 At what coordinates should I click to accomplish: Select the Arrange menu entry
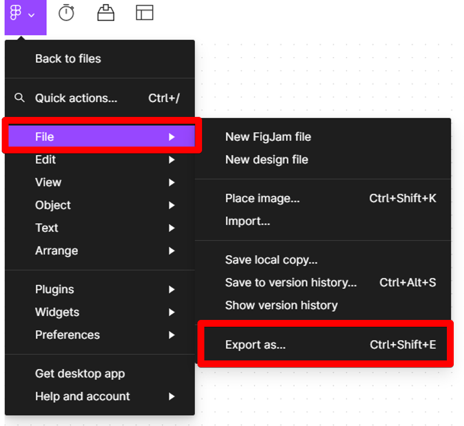(57, 251)
